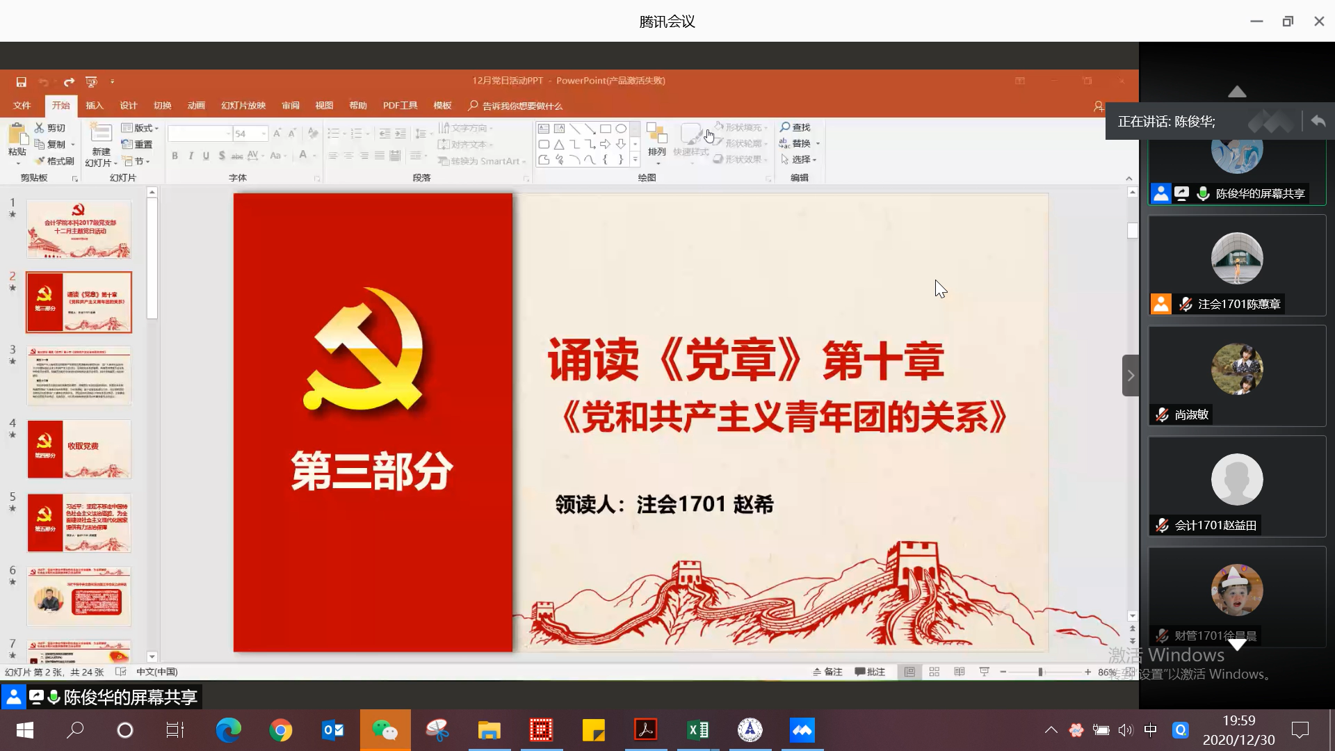
Task: Open the Customize Quick Access Toolbar arrow
Action: [113, 81]
